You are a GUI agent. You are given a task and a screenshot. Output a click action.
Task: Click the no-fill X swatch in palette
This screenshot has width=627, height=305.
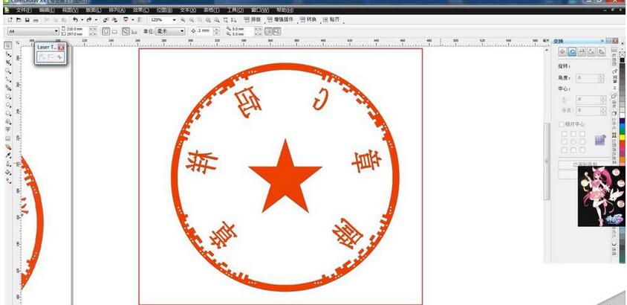[623, 54]
